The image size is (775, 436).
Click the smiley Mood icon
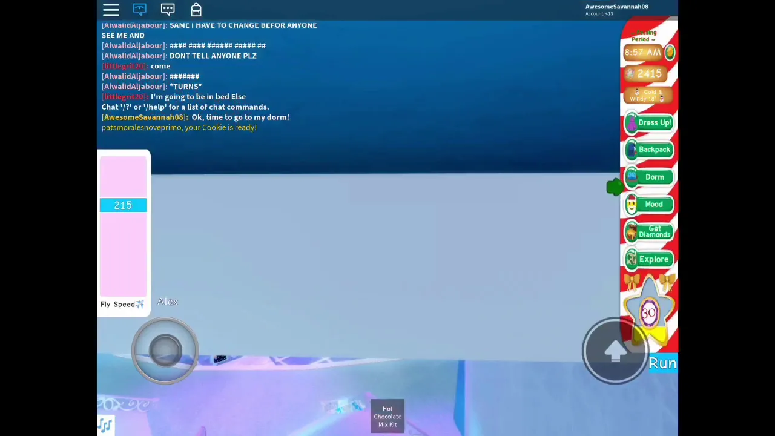(632, 205)
